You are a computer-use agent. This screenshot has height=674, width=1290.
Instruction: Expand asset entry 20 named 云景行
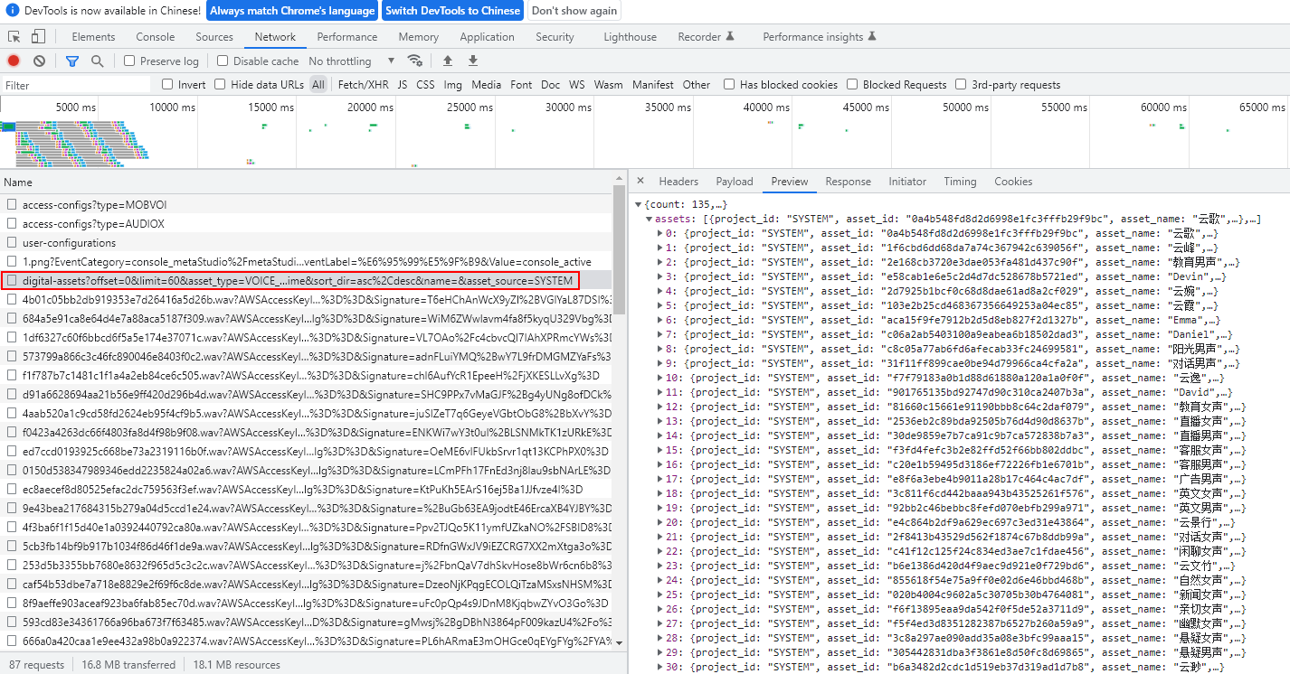pyautogui.click(x=659, y=523)
